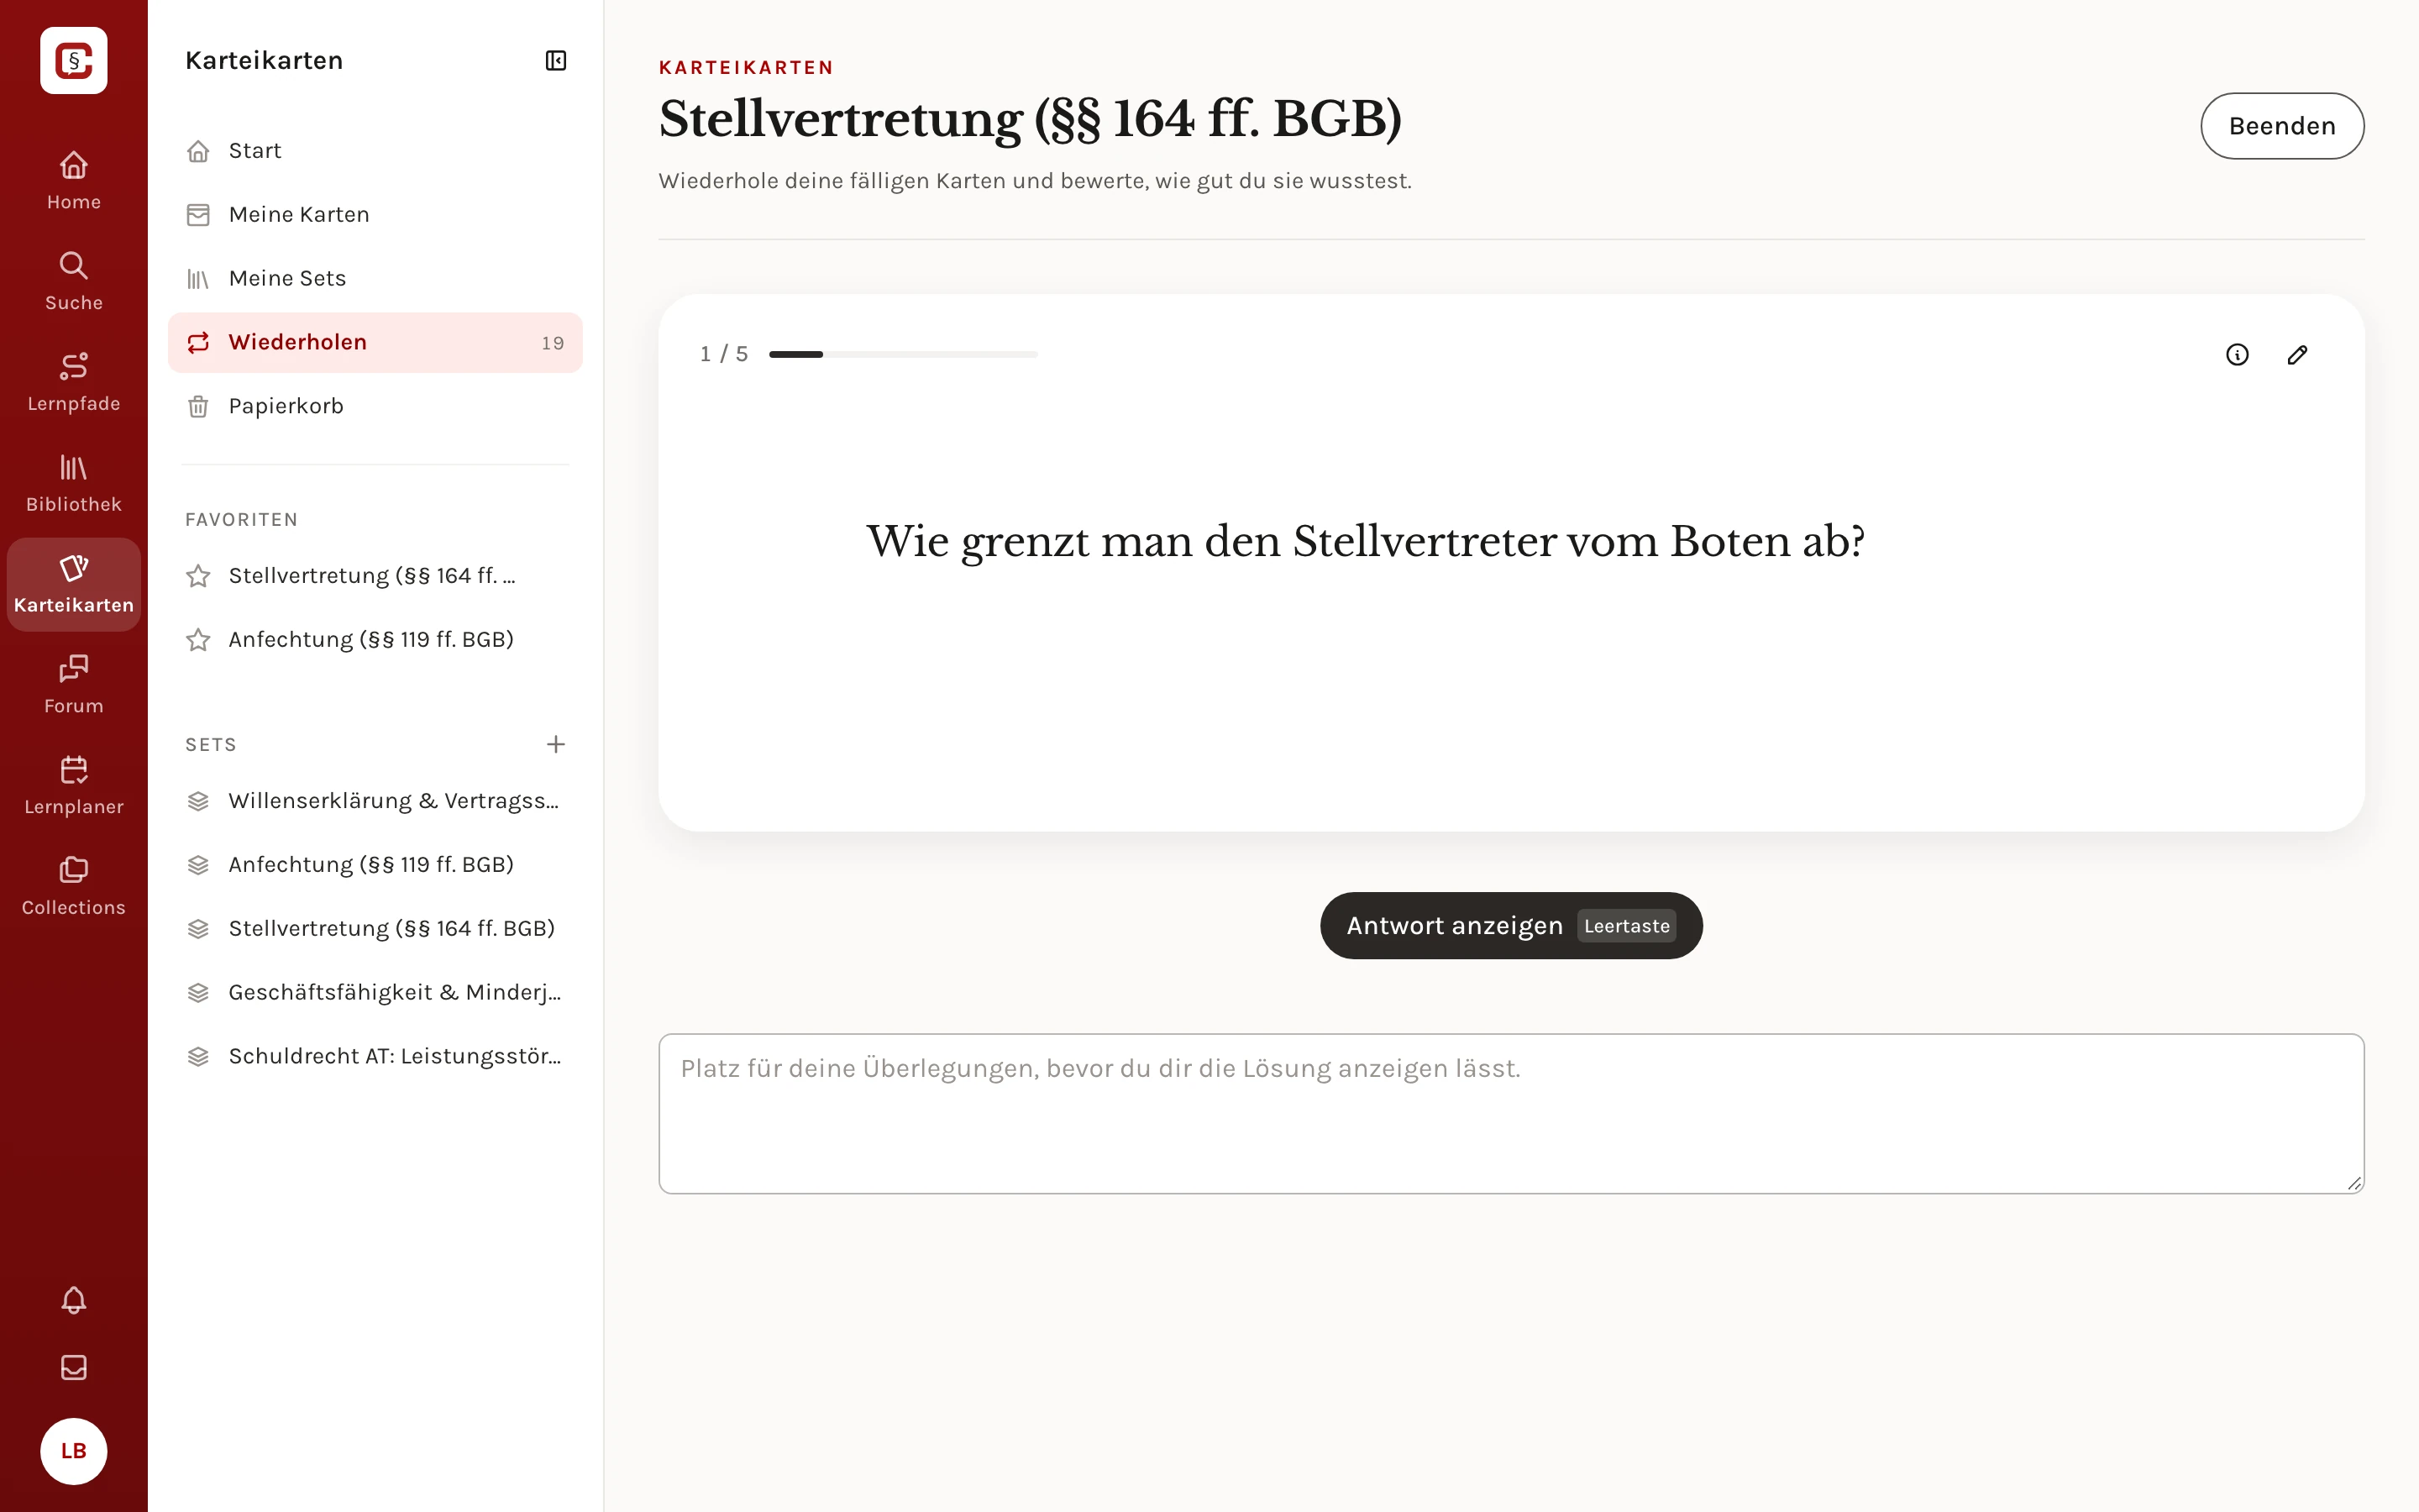
Task: Open set Anfechtung (§§ 119 ff. BGB)
Action: [375, 865]
